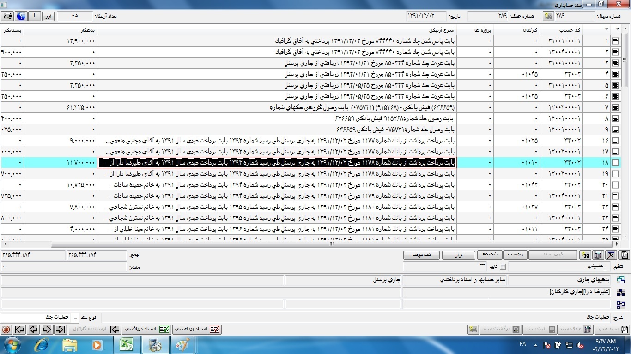Toggle the تایید checkbox
This screenshot has width=631, height=354.
(x=503, y=266)
